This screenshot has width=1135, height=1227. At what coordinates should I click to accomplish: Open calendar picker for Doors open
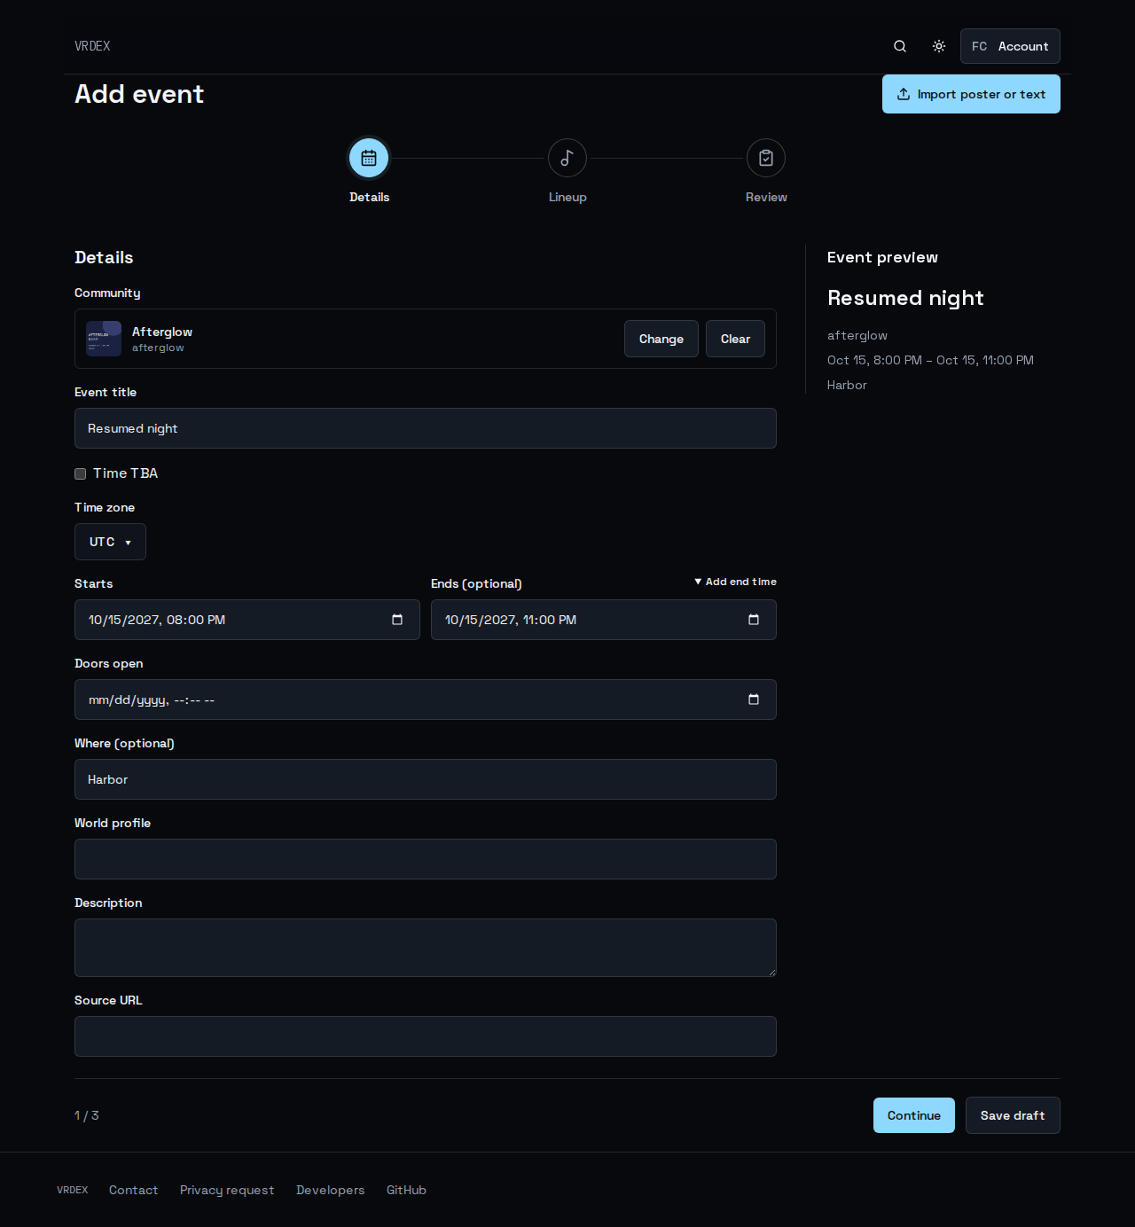[754, 699]
